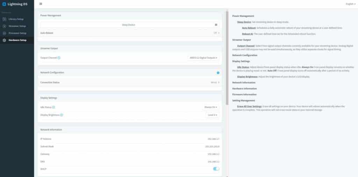Screen dimensions: 358x177
Task: Click the Output Channel info icon
Action: coord(59,58)
